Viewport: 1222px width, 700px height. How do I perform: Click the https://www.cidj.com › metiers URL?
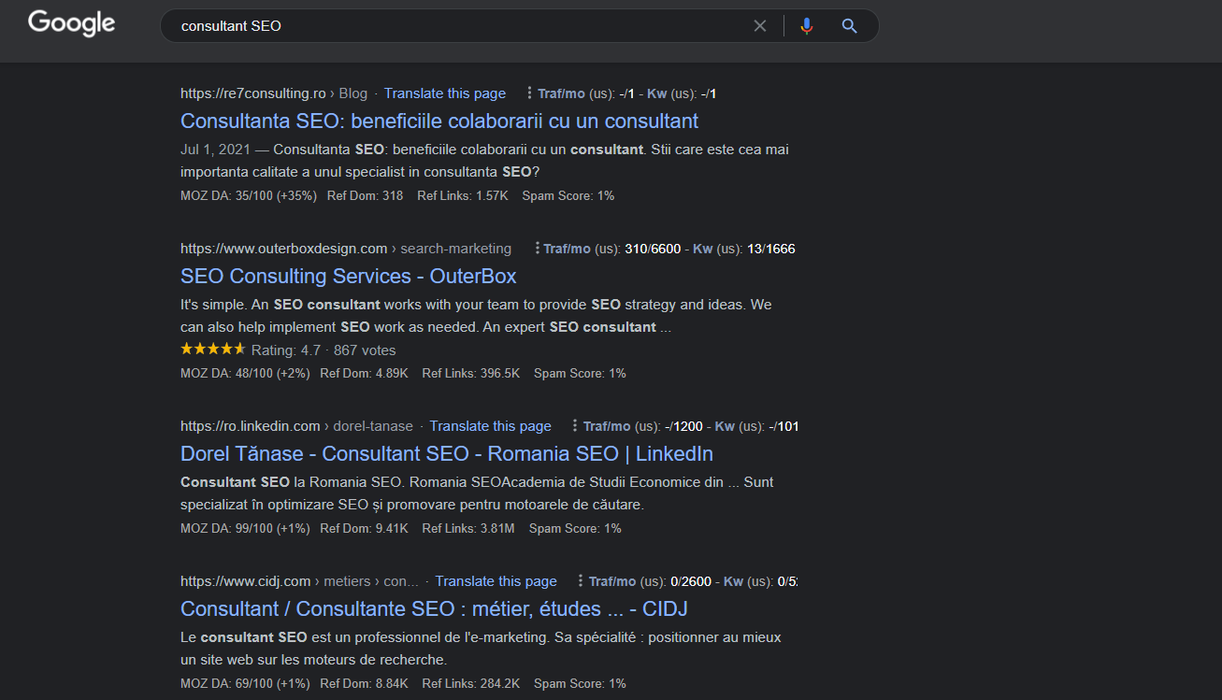[299, 581]
